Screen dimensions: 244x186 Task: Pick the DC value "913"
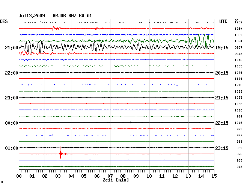coord(239,167)
